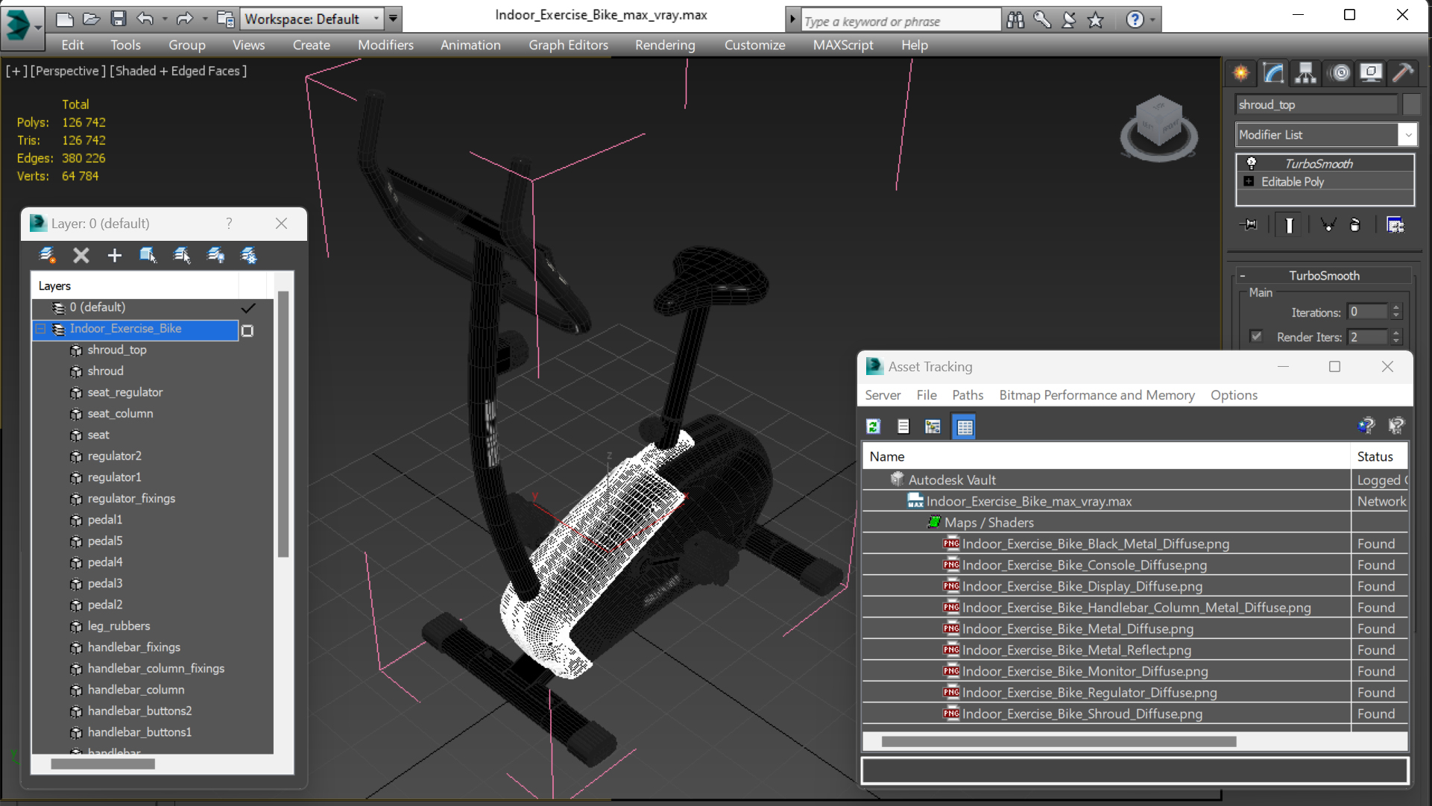Switch to the Modify command panel tab
Image resolution: width=1432 pixels, height=806 pixels.
tap(1273, 73)
